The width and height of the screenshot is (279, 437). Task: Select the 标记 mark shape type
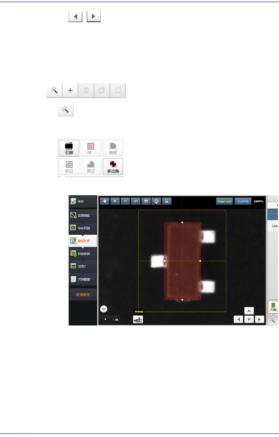pos(69,167)
